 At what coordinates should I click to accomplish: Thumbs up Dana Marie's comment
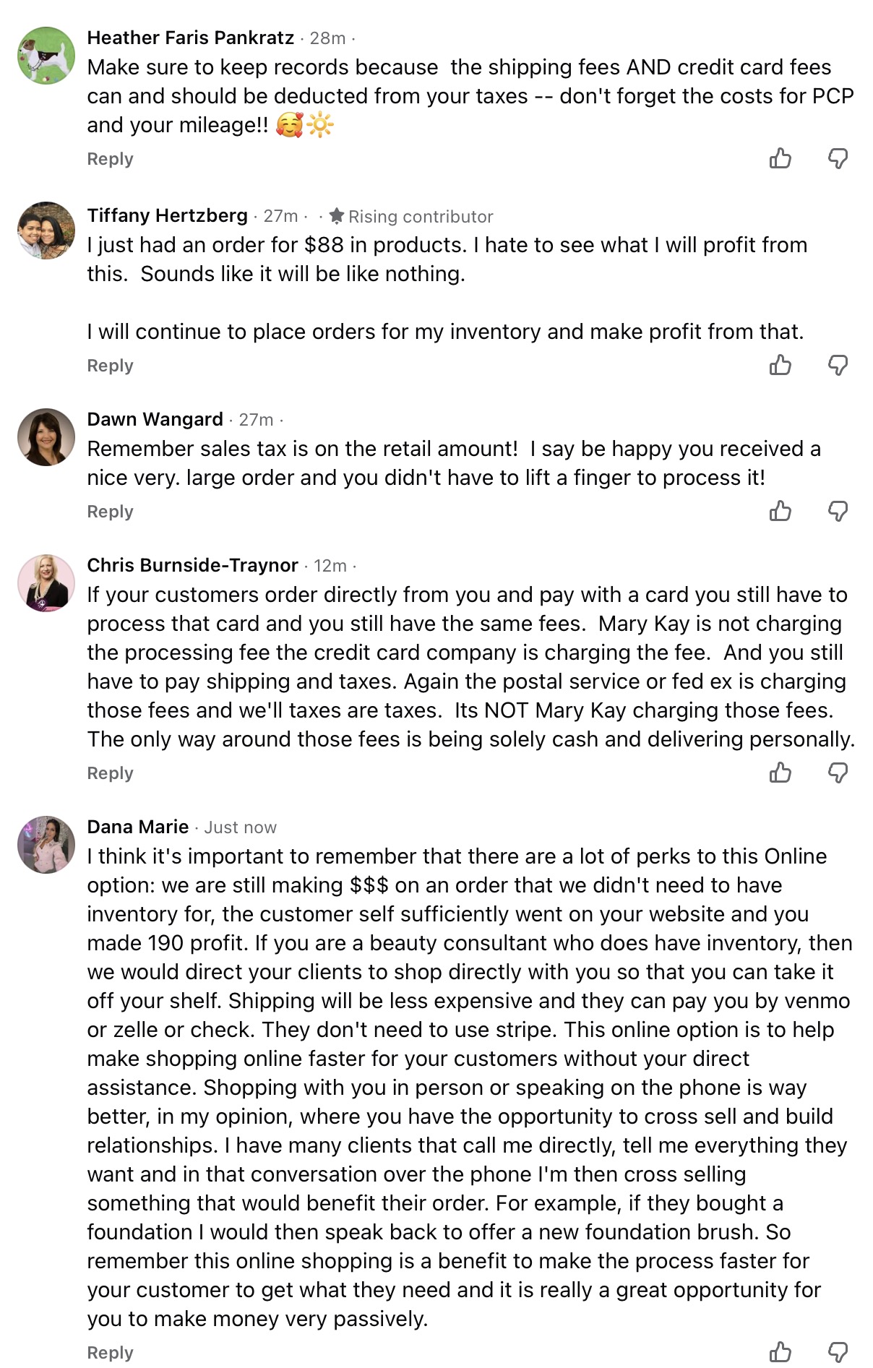click(780, 1351)
